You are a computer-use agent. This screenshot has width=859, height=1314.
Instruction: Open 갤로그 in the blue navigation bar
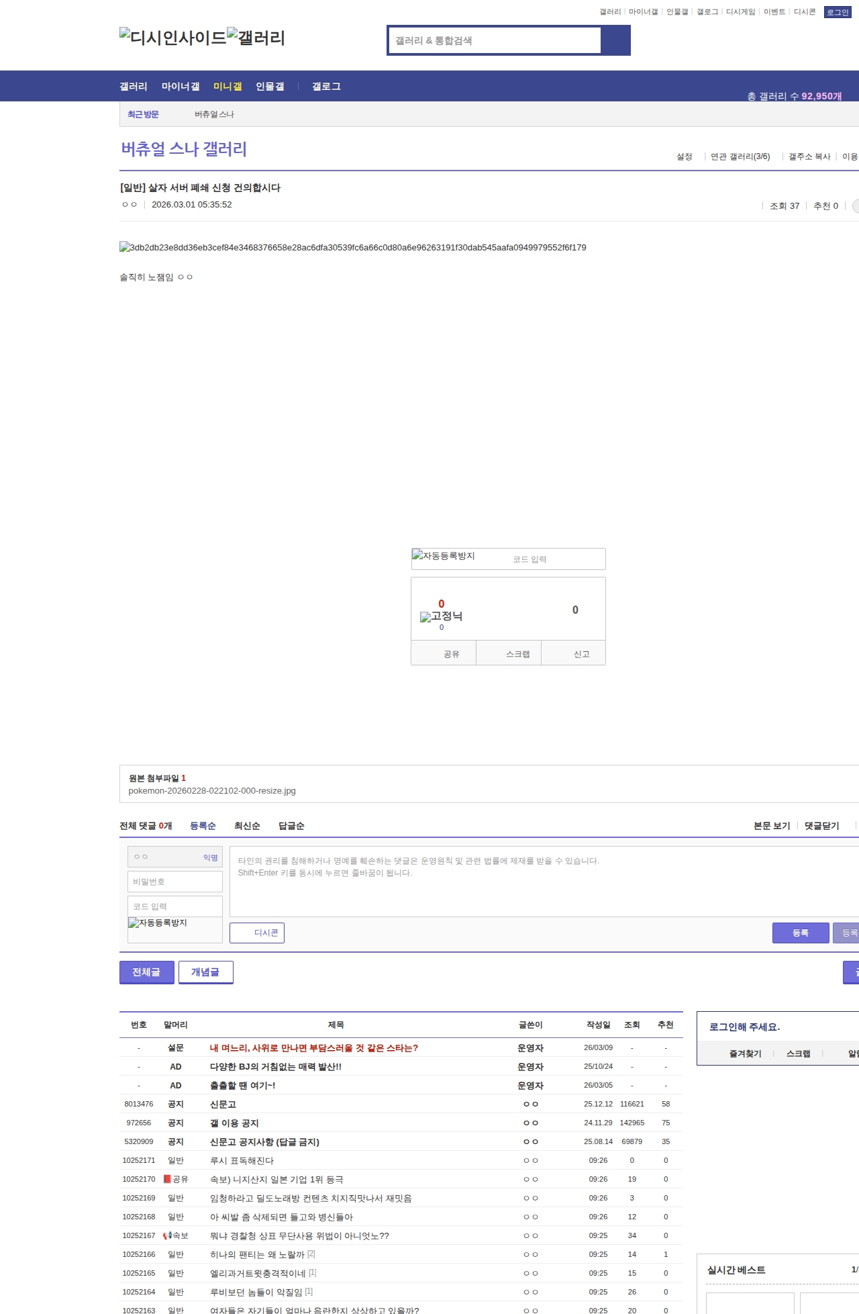(326, 86)
